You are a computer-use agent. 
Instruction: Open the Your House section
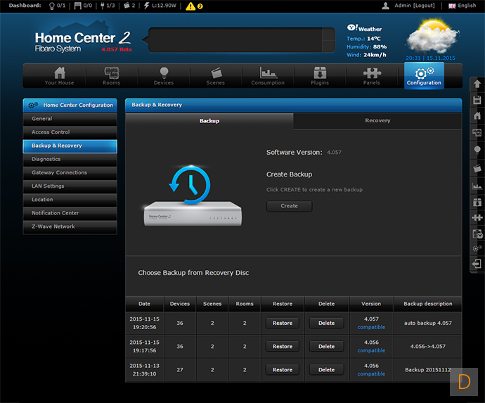pos(59,76)
